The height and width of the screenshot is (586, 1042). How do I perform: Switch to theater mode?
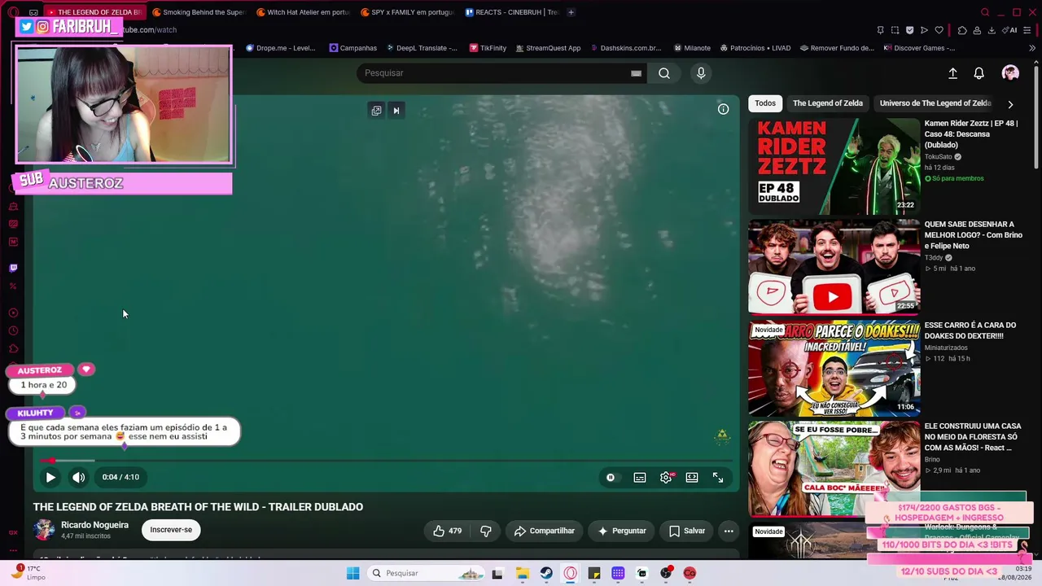(692, 478)
